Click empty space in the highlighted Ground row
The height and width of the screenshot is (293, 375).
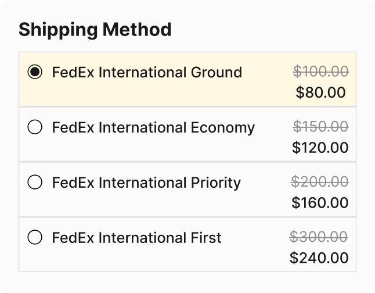click(174, 93)
